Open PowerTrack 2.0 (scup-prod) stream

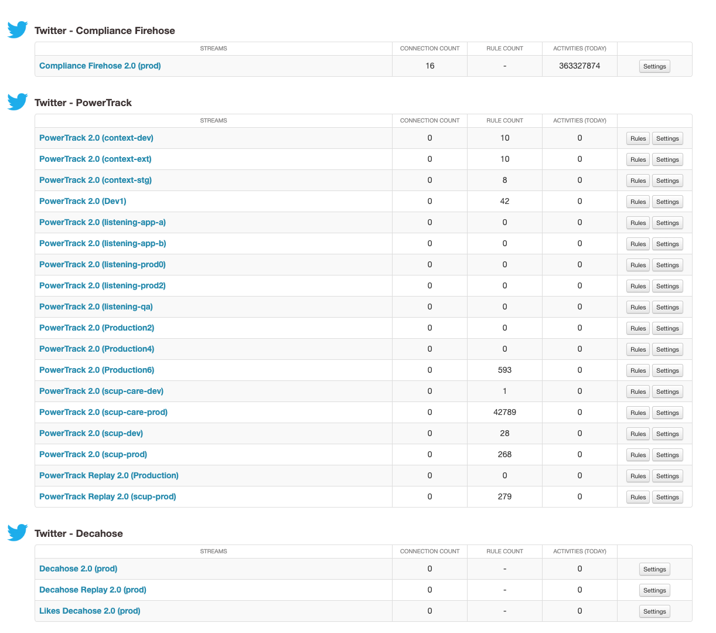93,454
